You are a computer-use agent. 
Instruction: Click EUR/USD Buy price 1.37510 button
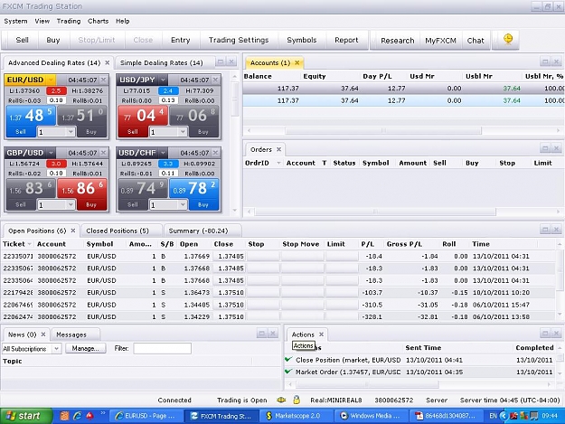[82, 116]
